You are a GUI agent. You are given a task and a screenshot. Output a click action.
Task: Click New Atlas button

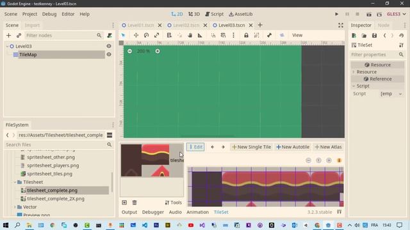pyautogui.click(x=328, y=147)
